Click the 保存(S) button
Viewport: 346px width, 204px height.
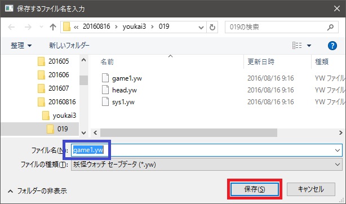pyautogui.click(x=254, y=189)
